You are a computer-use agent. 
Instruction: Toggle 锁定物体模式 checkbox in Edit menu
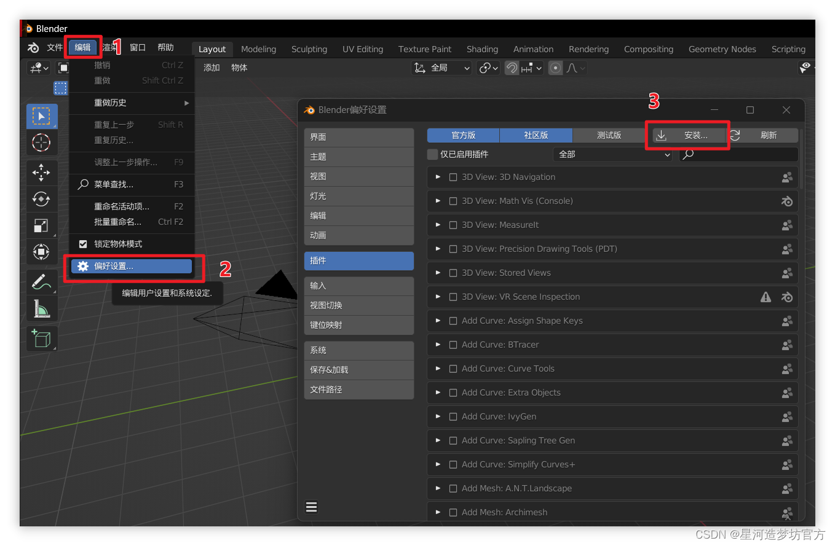coord(83,244)
